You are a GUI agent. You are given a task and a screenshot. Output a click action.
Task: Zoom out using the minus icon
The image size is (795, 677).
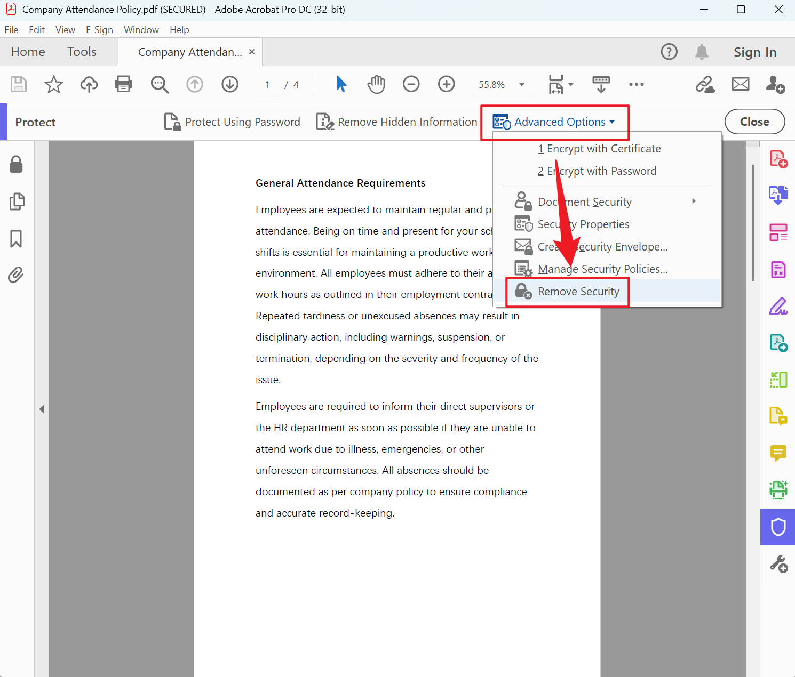pyautogui.click(x=411, y=84)
